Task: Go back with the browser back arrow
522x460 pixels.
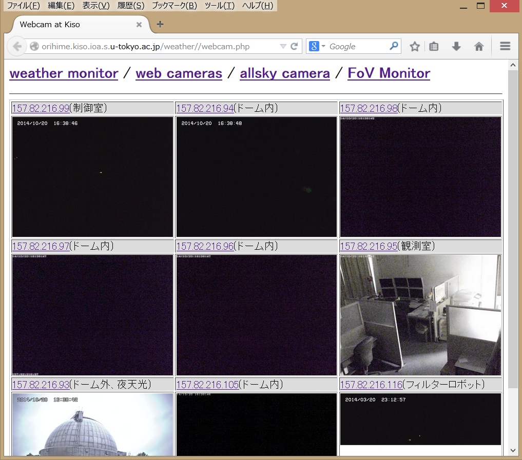Action: coord(17,46)
